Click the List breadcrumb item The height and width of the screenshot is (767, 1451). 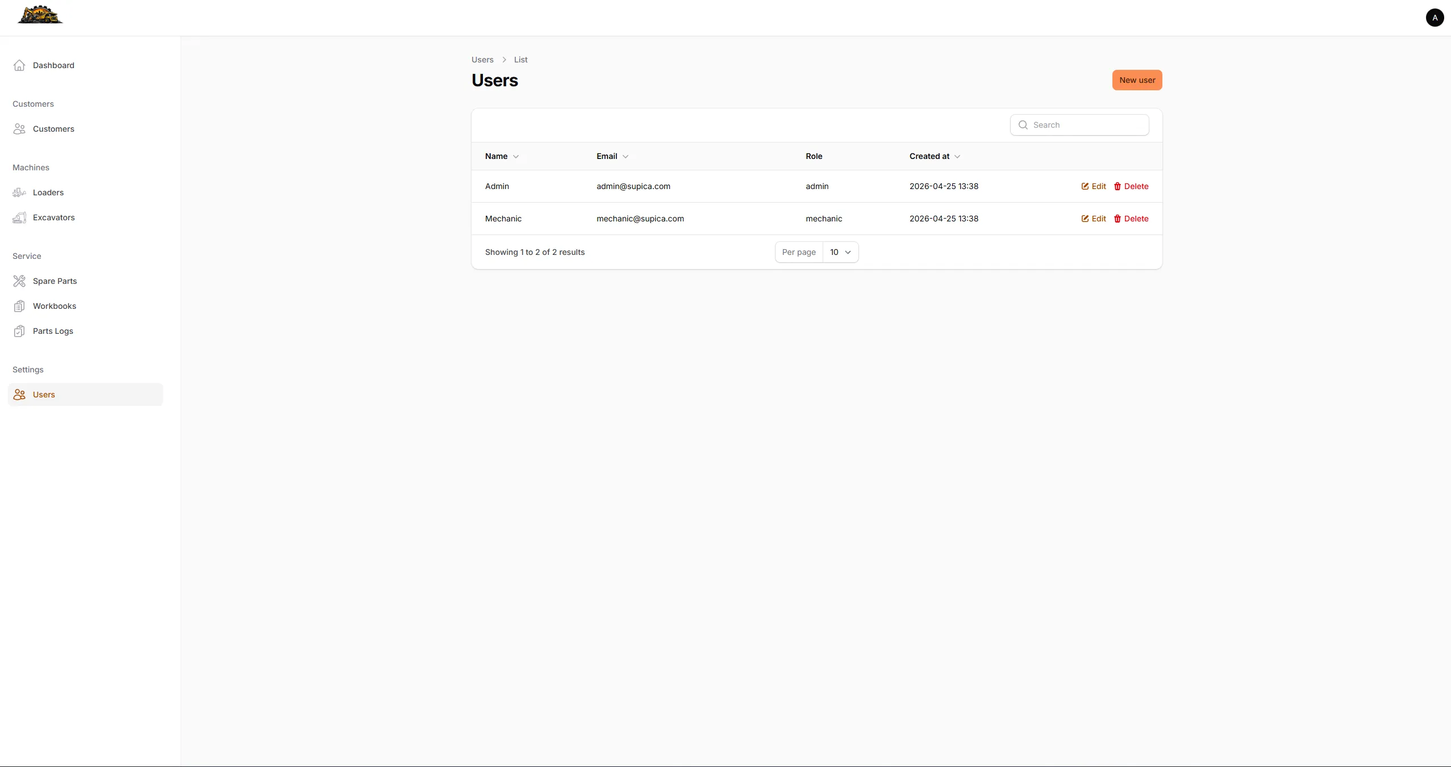pyautogui.click(x=520, y=60)
